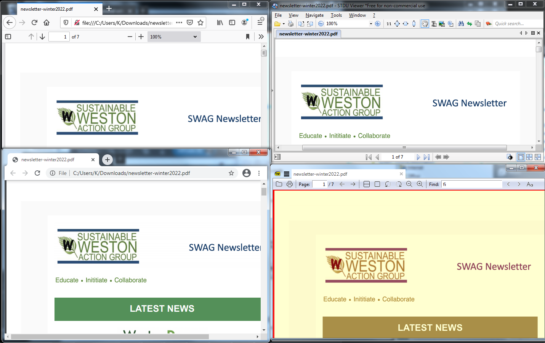Go to last page in STDU Viewer

click(426, 157)
